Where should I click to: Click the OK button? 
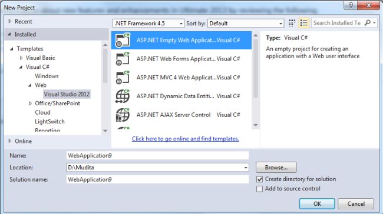317,203
